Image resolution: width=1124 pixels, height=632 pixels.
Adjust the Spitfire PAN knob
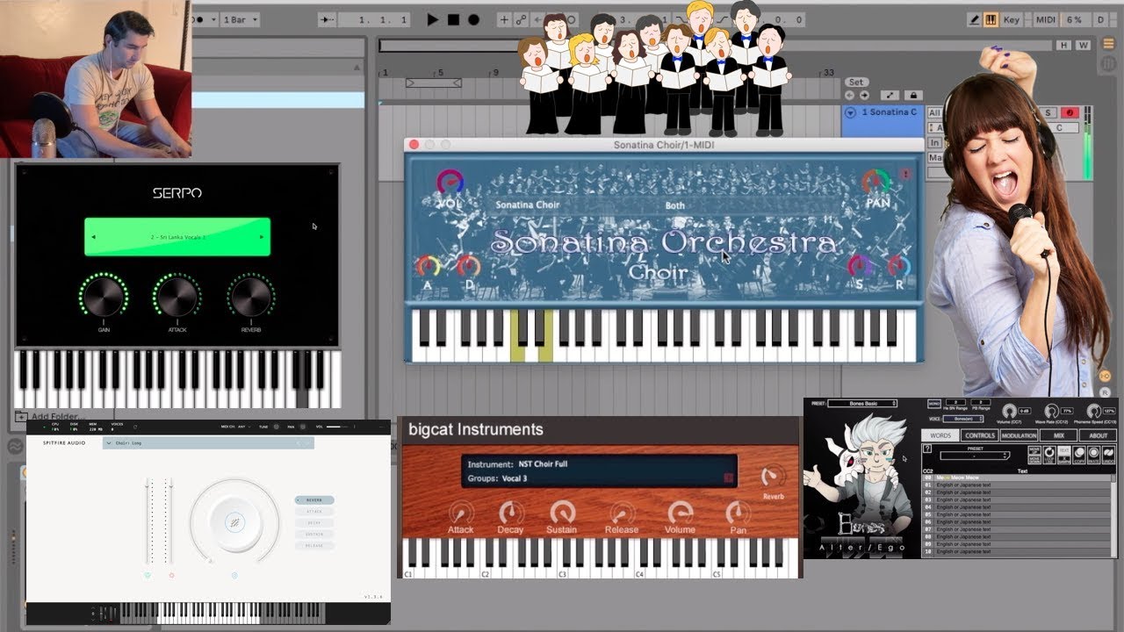(x=303, y=427)
